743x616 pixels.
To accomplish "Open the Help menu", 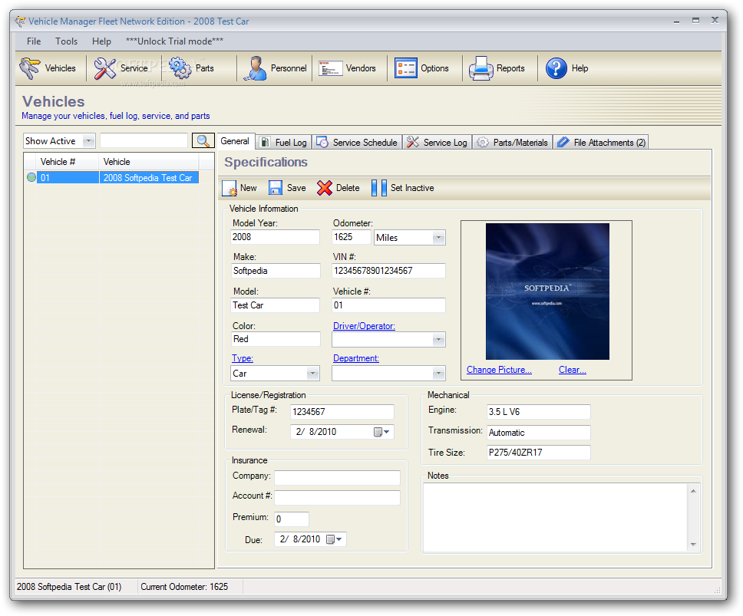I will [x=101, y=41].
